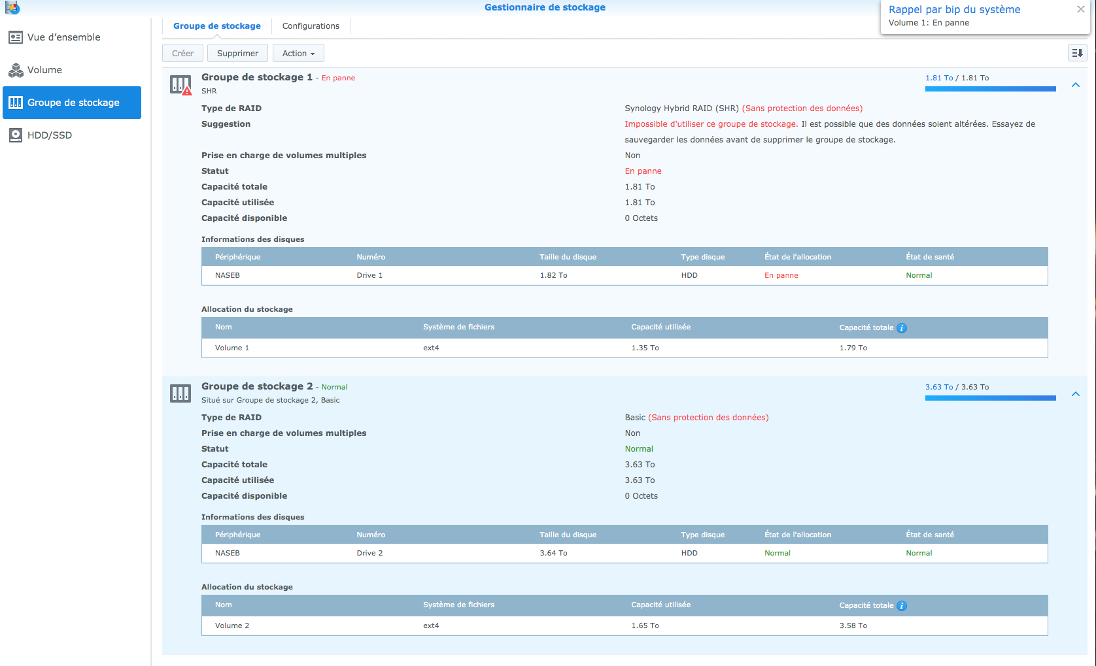The height and width of the screenshot is (666, 1096).
Task: Click info icon beside Capacité totale for Volume 2
Action: tap(902, 606)
